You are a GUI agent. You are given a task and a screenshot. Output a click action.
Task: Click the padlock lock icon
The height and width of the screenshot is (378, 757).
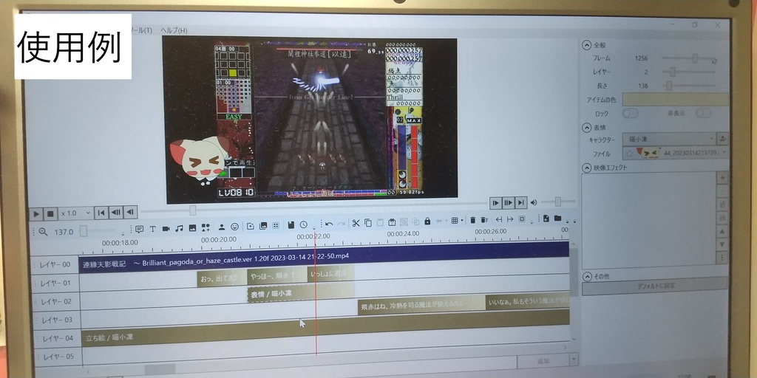click(427, 221)
